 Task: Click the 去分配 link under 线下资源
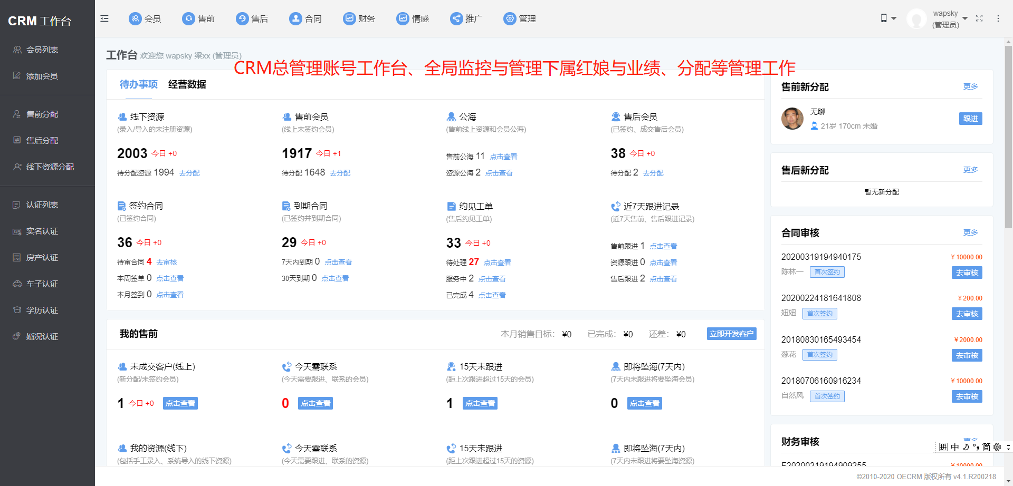pos(189,173)
